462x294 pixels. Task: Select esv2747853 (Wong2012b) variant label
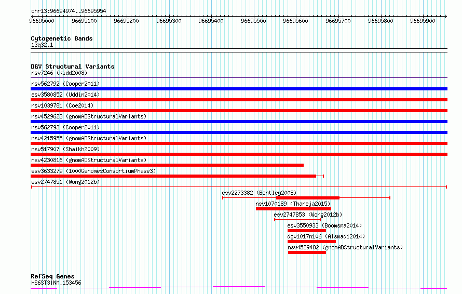308,215
